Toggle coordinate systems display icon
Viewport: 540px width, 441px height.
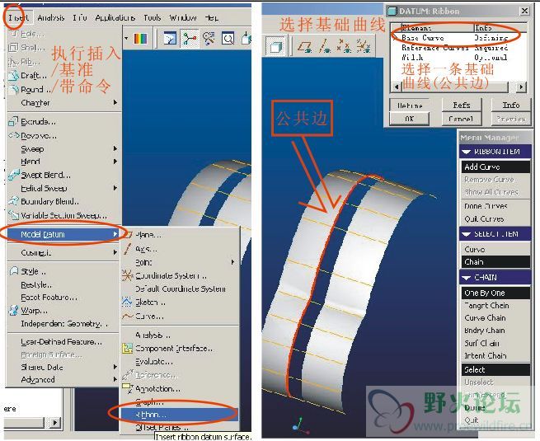[x=364, y=46]
